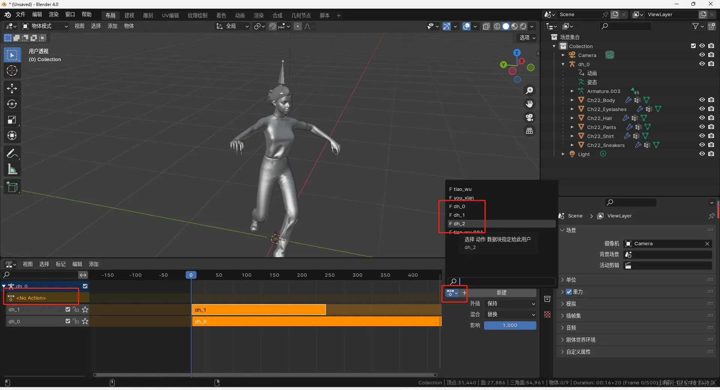Image resolution: width=720 pixels, height=390 pixels.
Task: Open the 物体模式 mode dropdown
Action: coord(45,26)
